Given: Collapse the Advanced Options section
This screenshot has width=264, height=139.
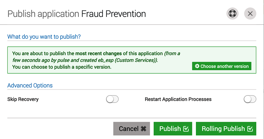Looking at the screenshot, I should tap(30, 85).
